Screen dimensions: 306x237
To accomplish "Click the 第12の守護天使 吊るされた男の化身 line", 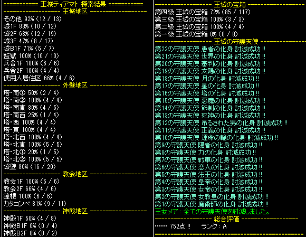I will point(221,123).
